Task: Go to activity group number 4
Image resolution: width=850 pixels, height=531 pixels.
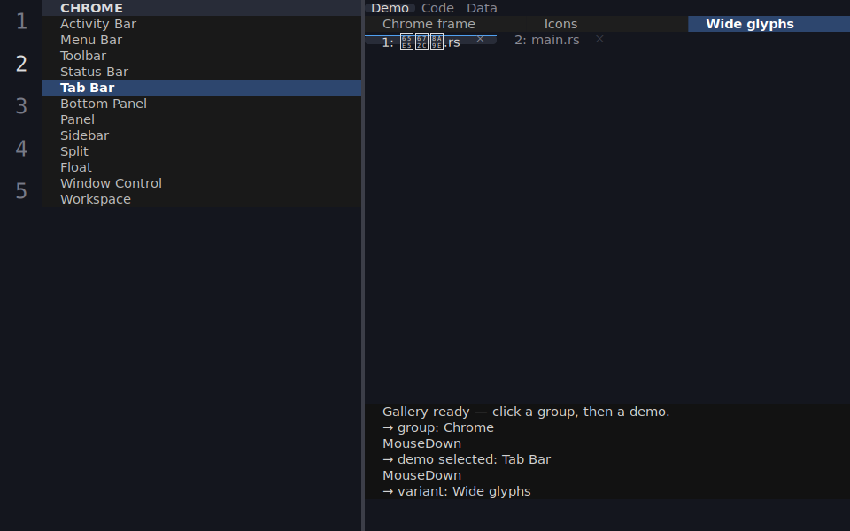Action: (21, 149)
